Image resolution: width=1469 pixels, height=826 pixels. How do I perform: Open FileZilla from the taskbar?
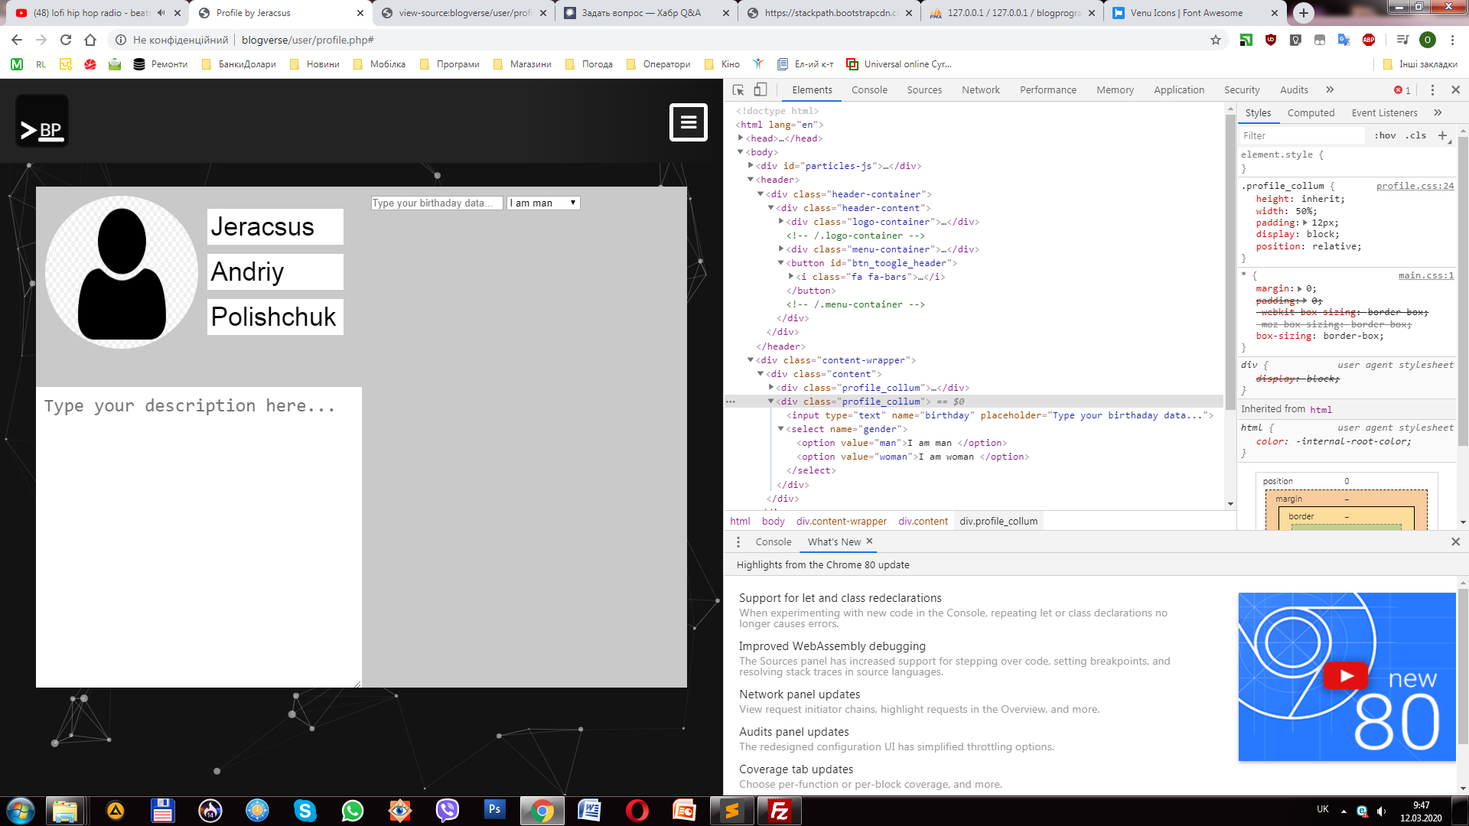(x=779, y=811)
